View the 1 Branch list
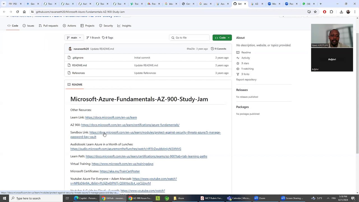The height and width of the screenshot is (202, 359). tap(93, 38)
